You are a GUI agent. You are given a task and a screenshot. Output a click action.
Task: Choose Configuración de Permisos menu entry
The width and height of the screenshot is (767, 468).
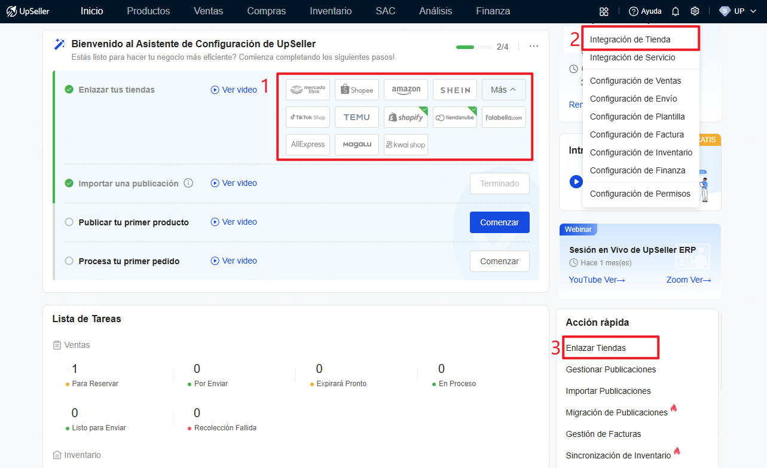640,194
